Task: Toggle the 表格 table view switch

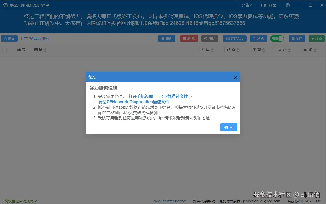Action: (x=277, y=38)
